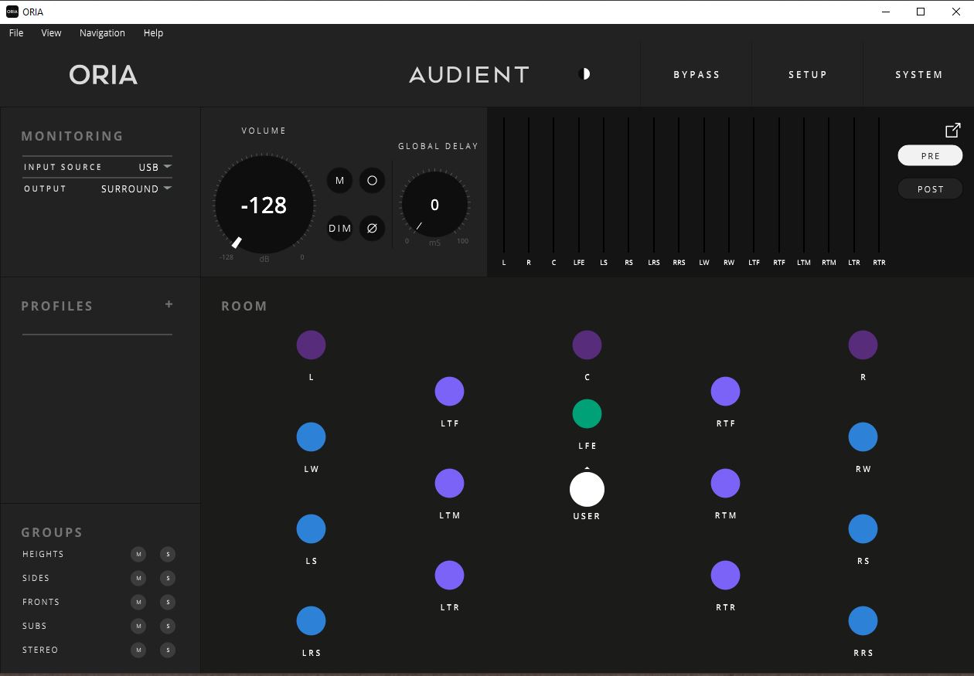The width and height of the screenshot is (974, 676).
Task: Click the Global Delay knob
Action: pyautogui.click(x=434, y=205)
